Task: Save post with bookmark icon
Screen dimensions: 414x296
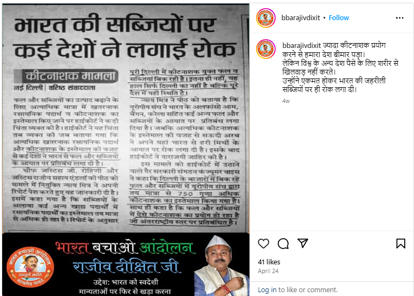Action: point(400,244)
